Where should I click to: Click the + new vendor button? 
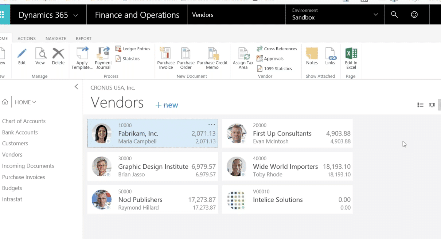[167, 105]
